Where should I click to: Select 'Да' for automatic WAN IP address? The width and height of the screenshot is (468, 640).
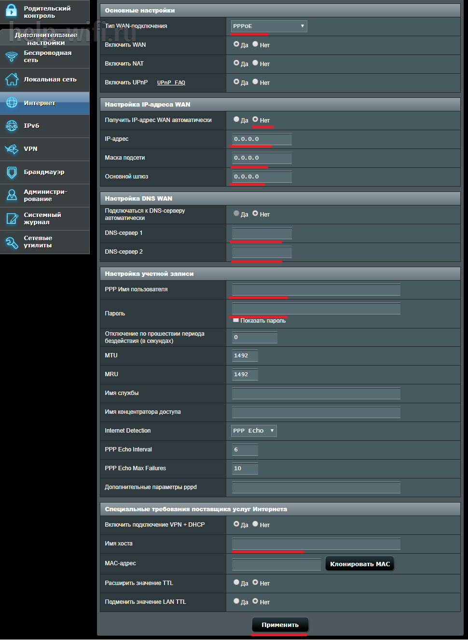tap(236, 120)
